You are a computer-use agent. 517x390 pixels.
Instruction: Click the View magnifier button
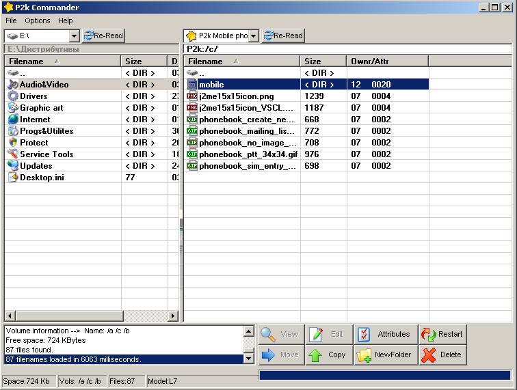coord(281,334)
